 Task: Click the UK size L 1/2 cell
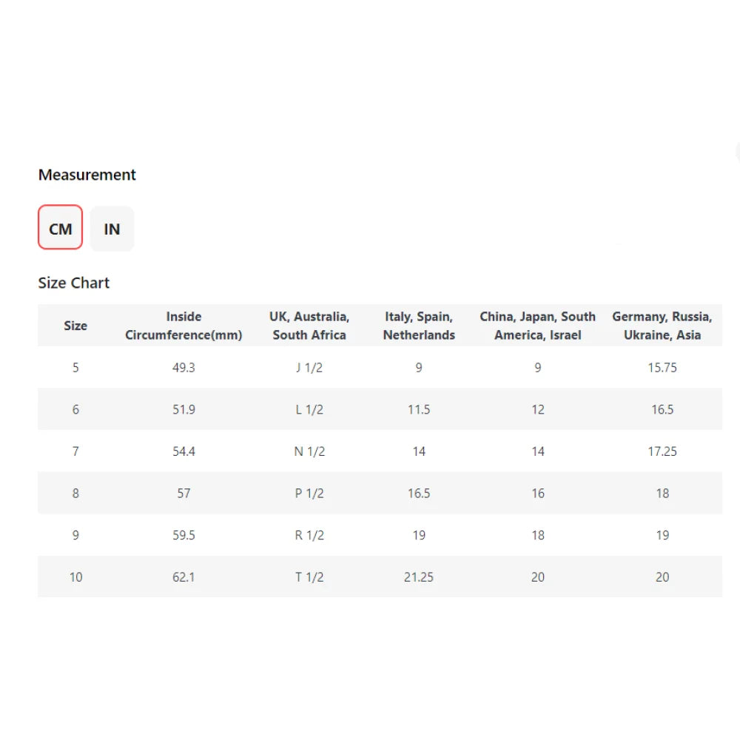[x=309, y=409]
